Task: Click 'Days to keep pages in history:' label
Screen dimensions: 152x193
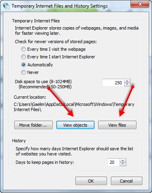Action: tap(45, 162)
